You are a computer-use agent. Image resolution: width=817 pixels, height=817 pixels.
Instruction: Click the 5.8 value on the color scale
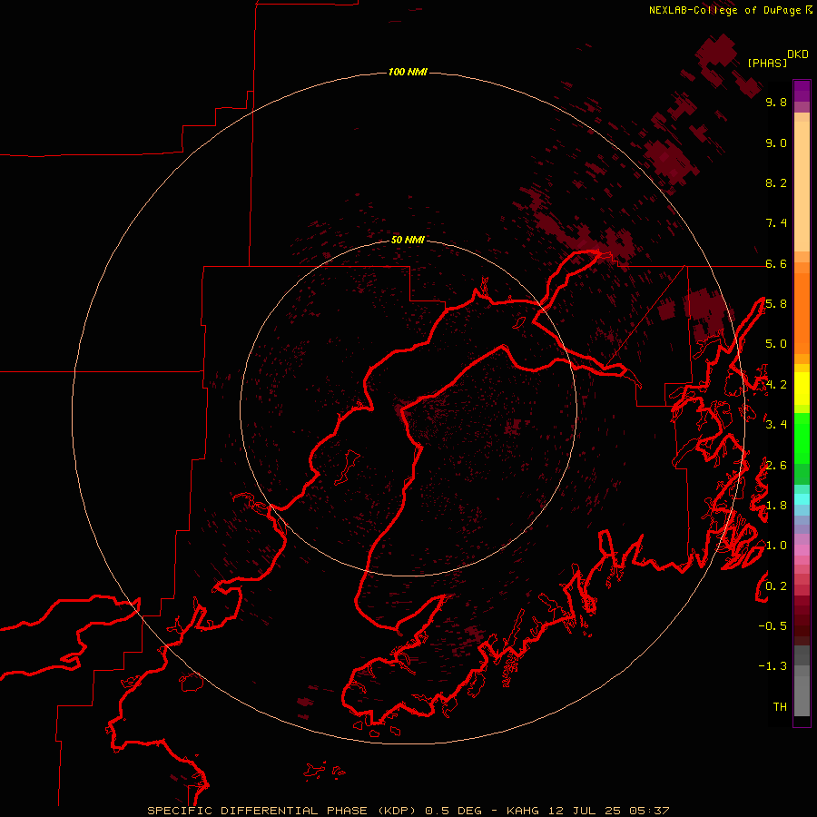(776, 304)
